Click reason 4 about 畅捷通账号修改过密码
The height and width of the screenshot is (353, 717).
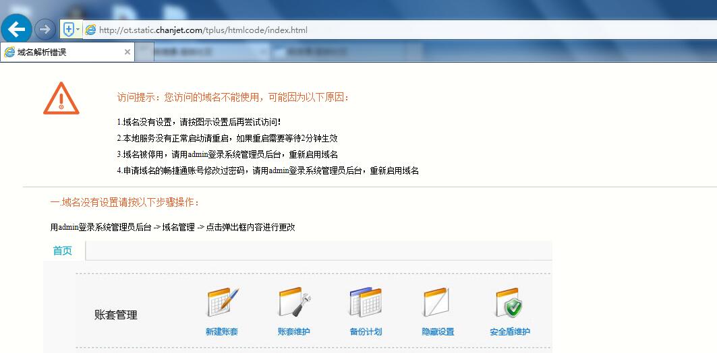tap(268, 171)
